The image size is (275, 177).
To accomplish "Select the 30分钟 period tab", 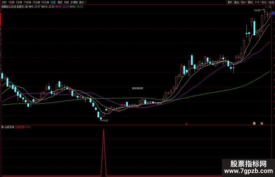I will pos(36,2).
